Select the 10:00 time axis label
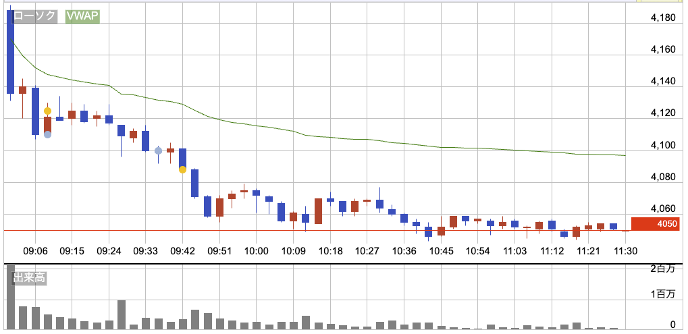The width and height of the screenshot is (688, 334). tap(256, 251)
